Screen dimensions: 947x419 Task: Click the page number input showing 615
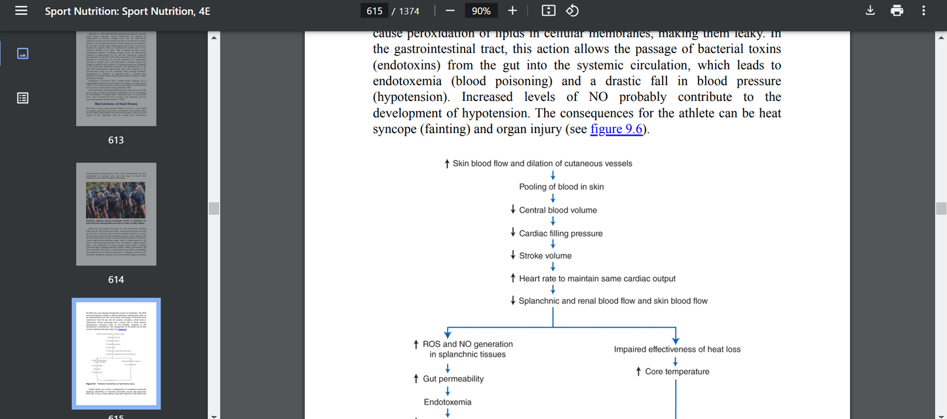click(x=374, y=10)
